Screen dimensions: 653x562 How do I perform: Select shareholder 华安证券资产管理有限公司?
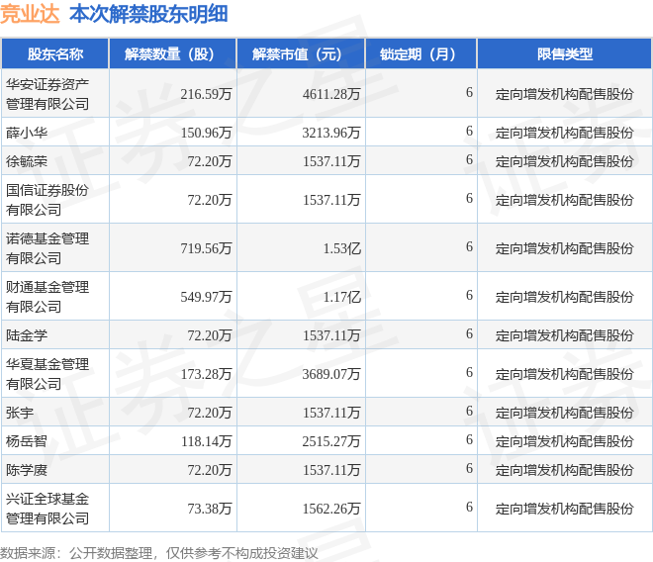47,94
